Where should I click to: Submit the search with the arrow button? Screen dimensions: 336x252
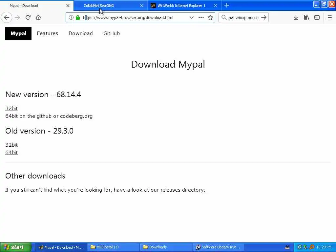pos(264,18)
